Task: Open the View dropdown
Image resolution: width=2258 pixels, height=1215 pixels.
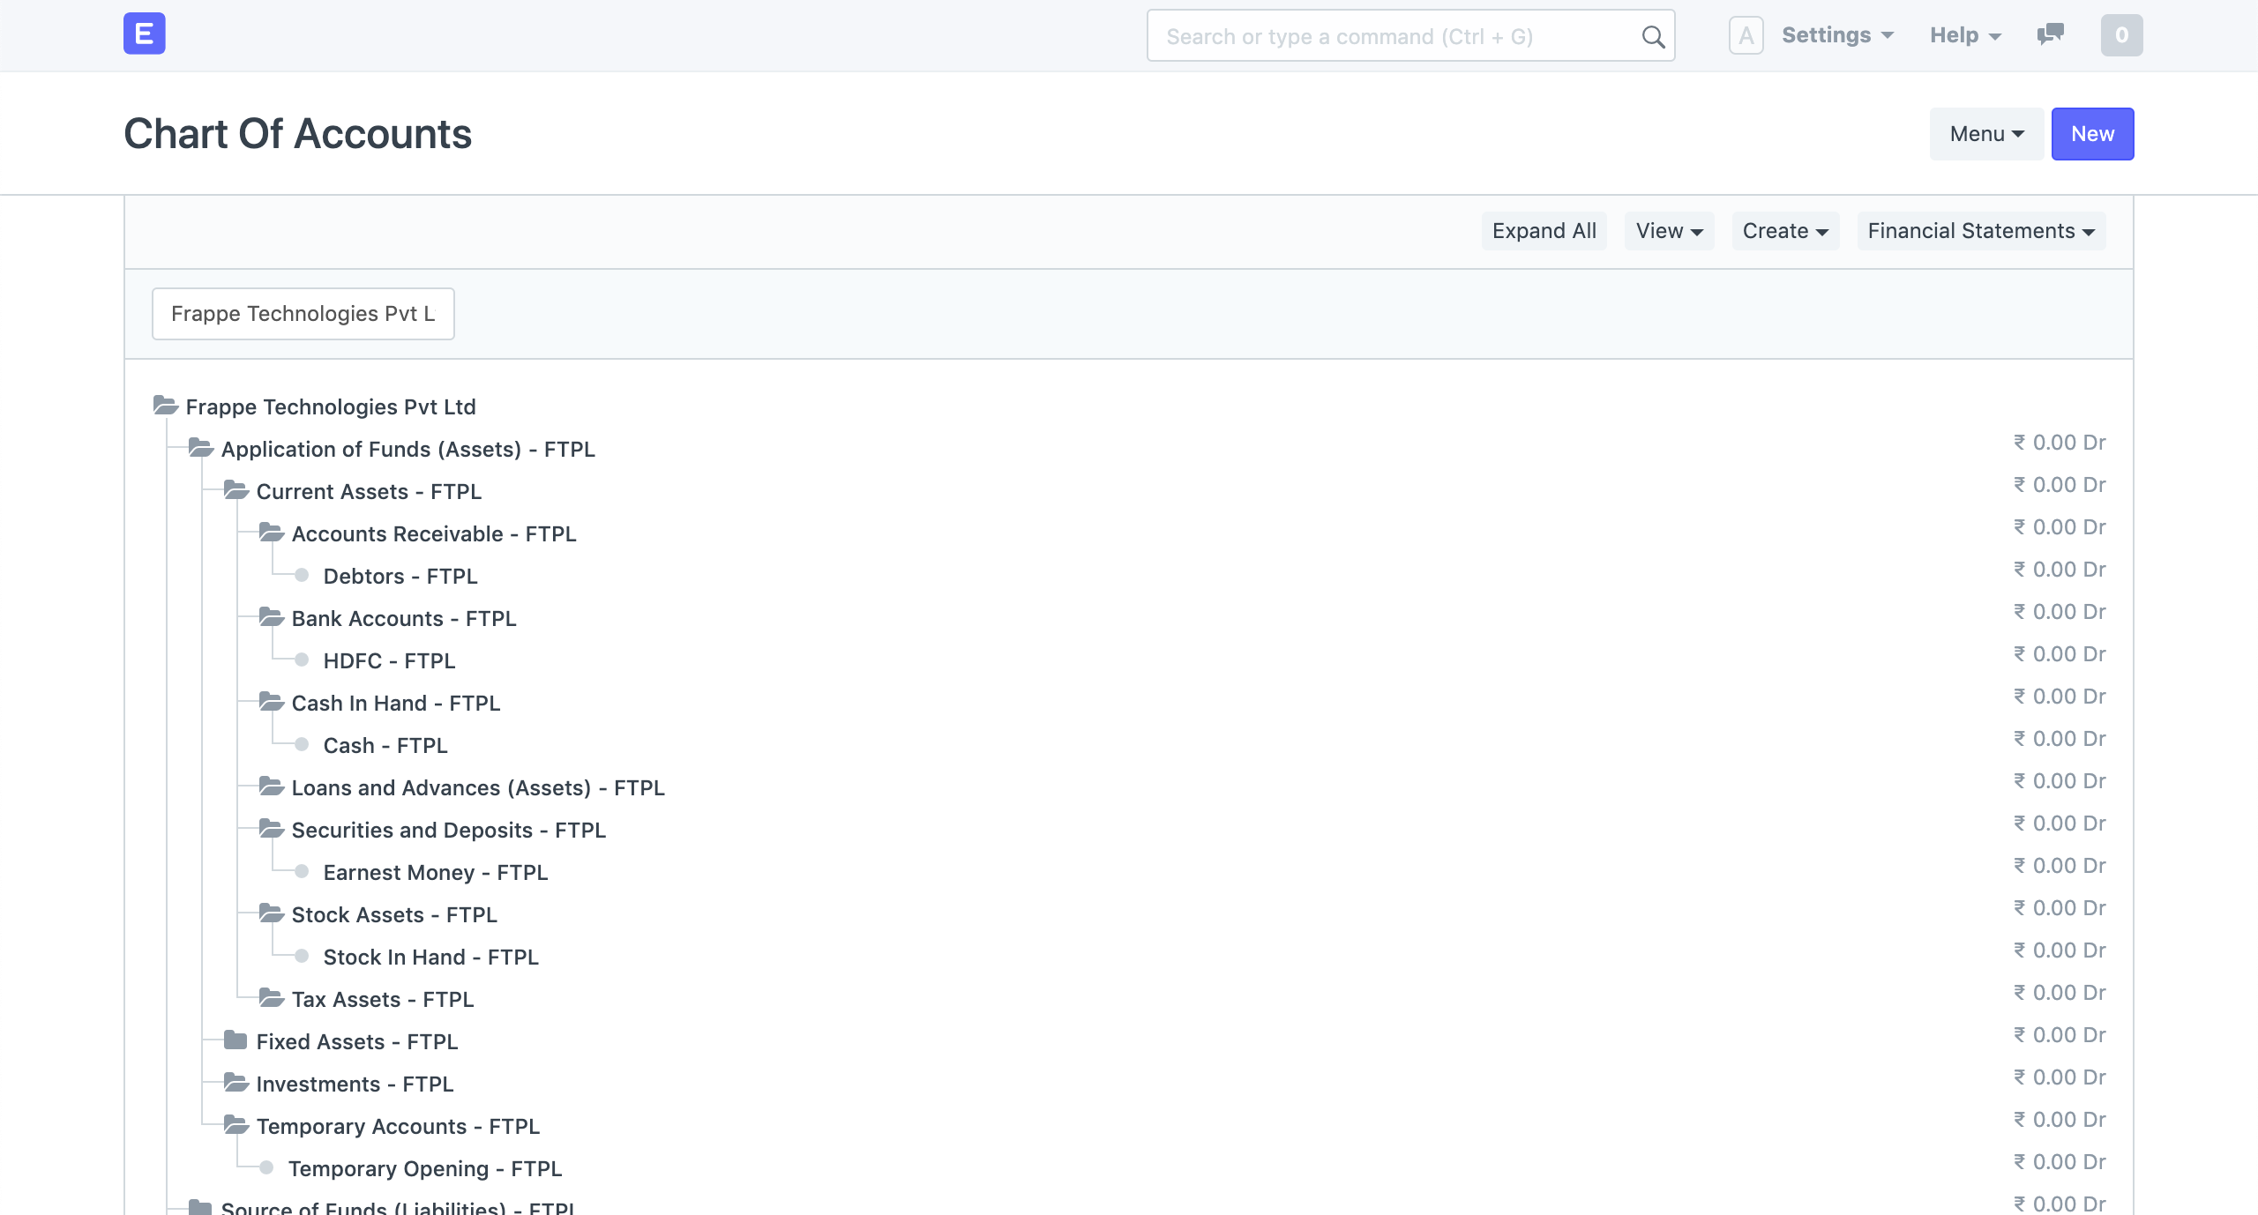Action: pyautogui.click(x=1668, y=231)
